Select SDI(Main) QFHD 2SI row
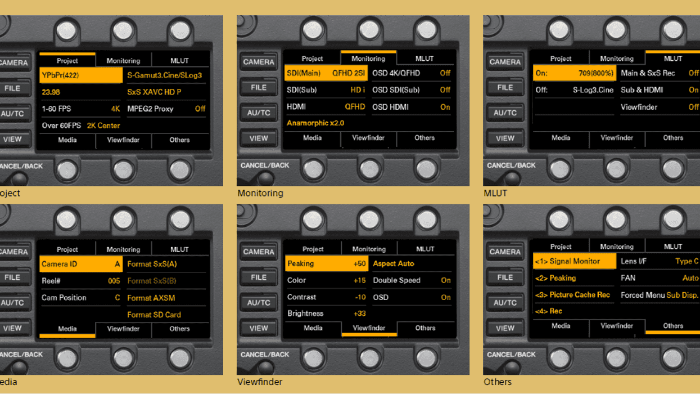Viewport: 700px width, 394px height. pyautogui.click(x=326, y=73)
